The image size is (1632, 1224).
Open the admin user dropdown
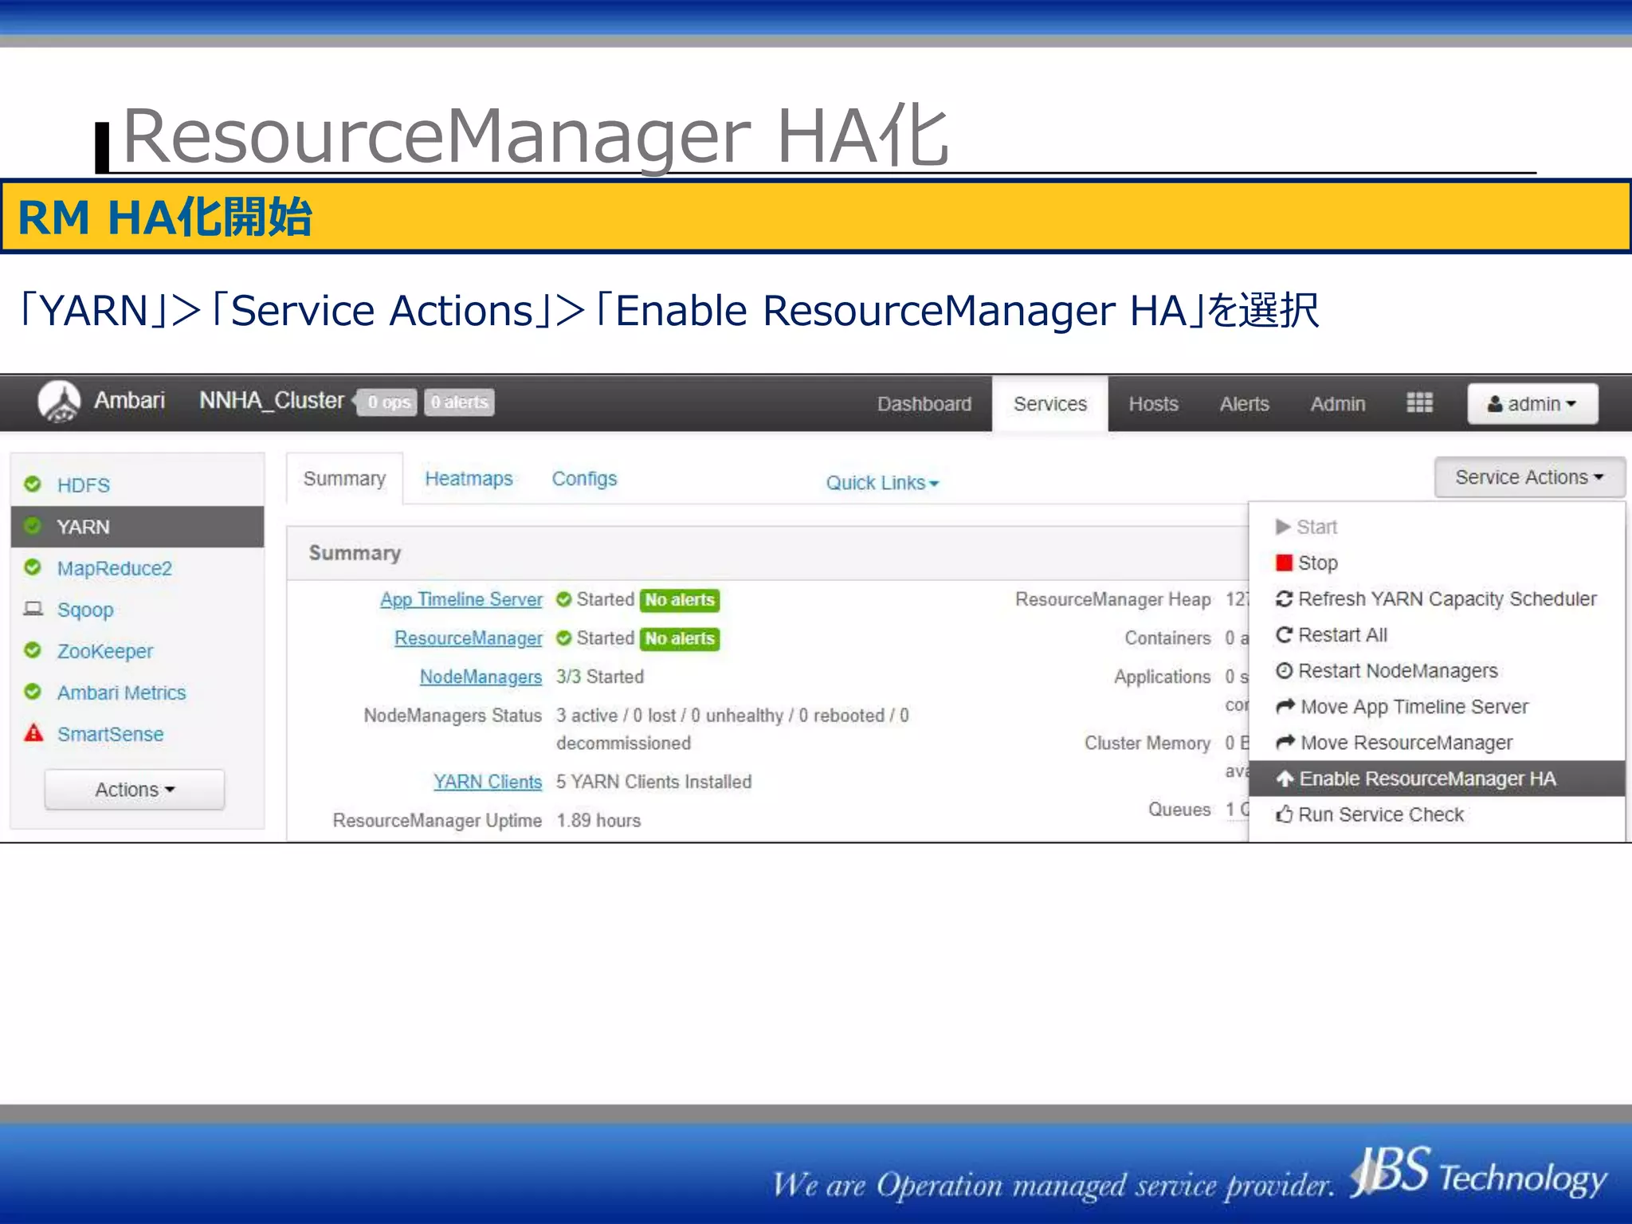[x=1532, y=403]
